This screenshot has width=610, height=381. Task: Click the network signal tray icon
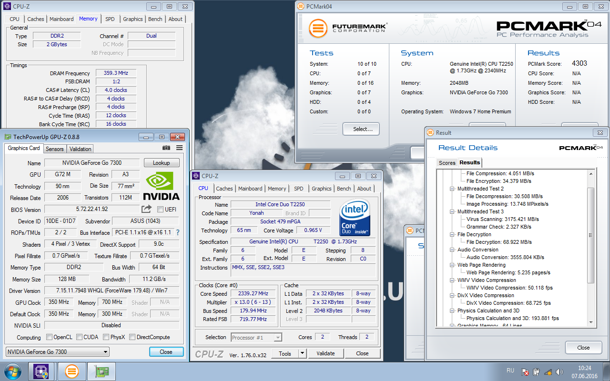click(548, 372)
